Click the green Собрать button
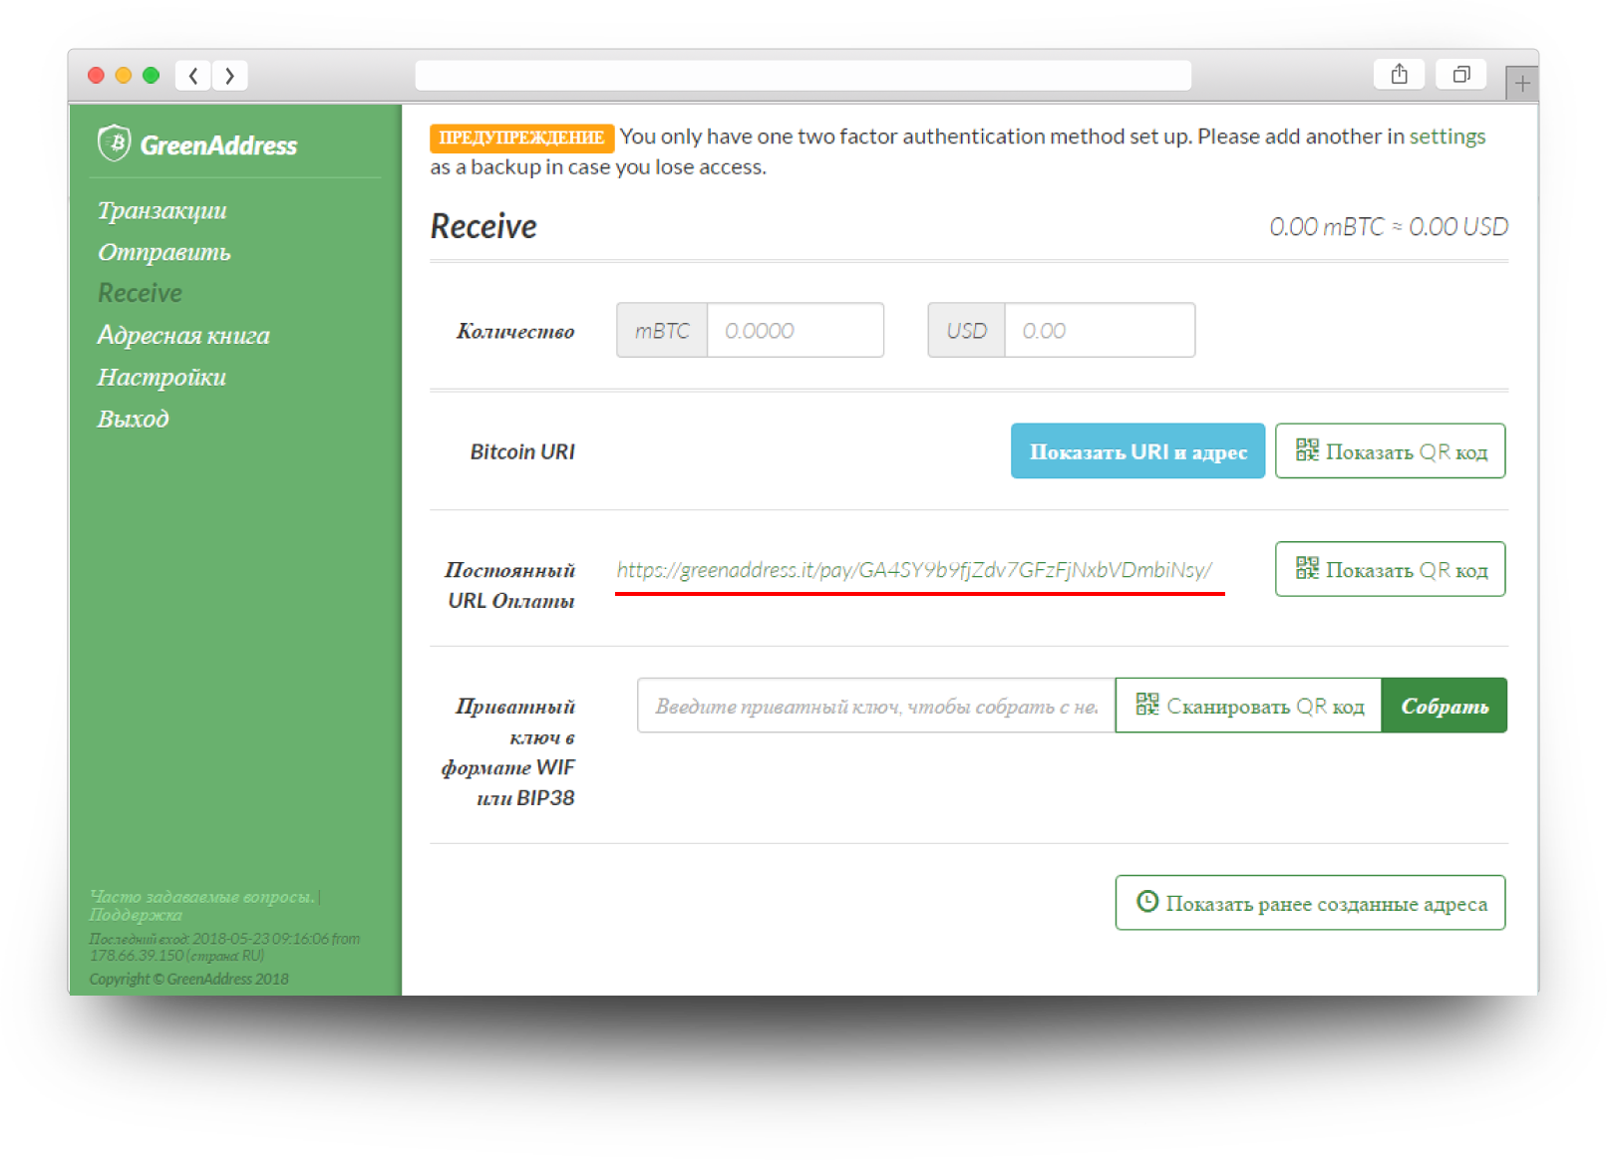 [x=1444, y=706]
